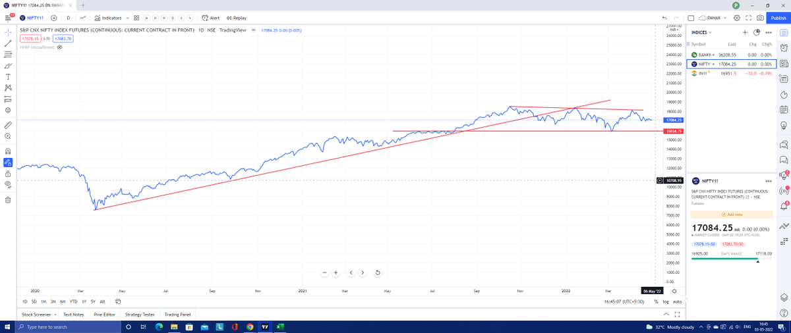The image size is (791, 333).
Task: Select the ruler Measure tool
Action: [8, 124]
